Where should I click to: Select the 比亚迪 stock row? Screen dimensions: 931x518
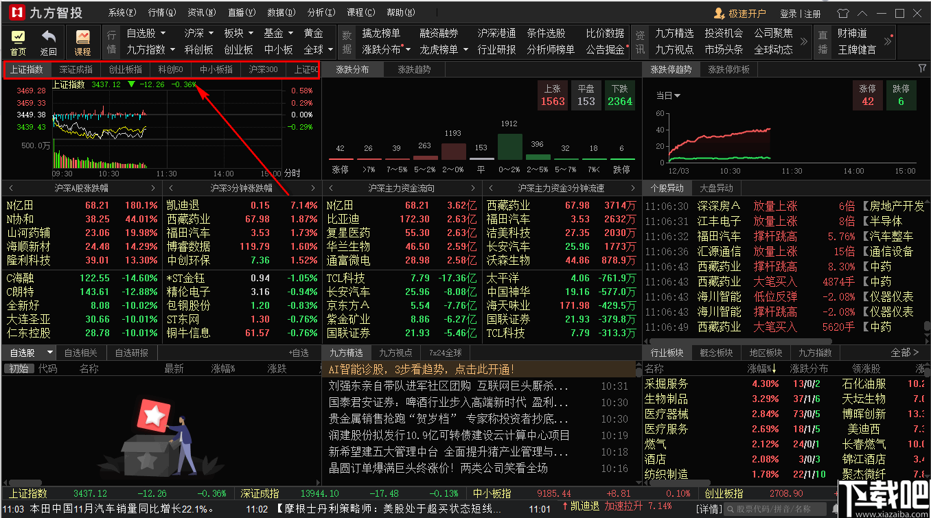[402, 219]
